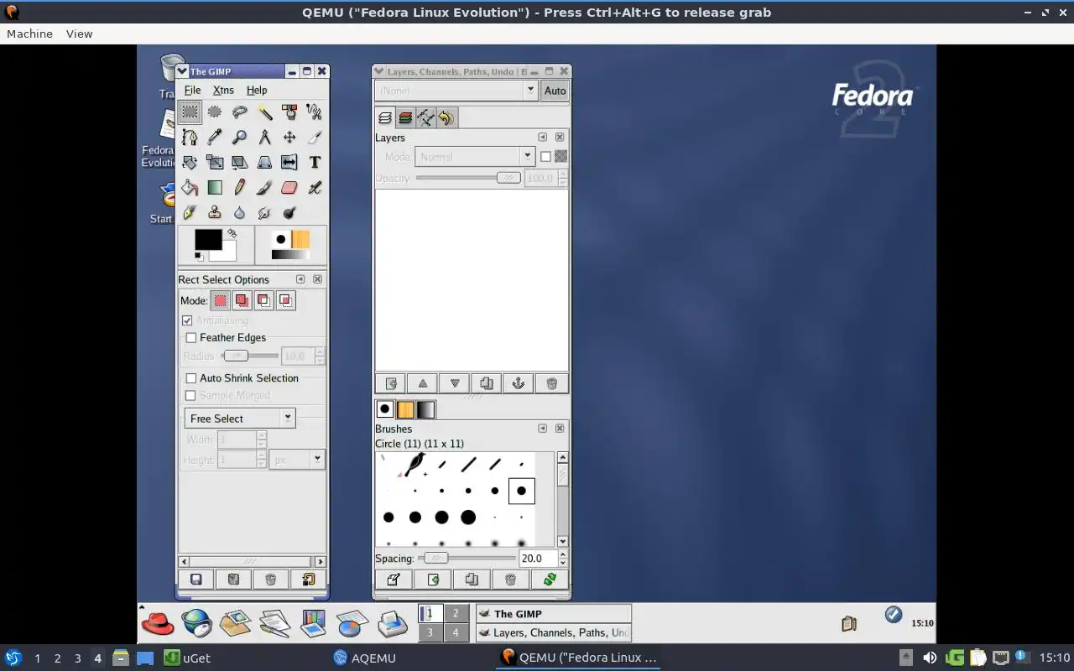Set selection mode to Replace
The width and height of the screenshot is (1074, 671).
pos(220,300)
